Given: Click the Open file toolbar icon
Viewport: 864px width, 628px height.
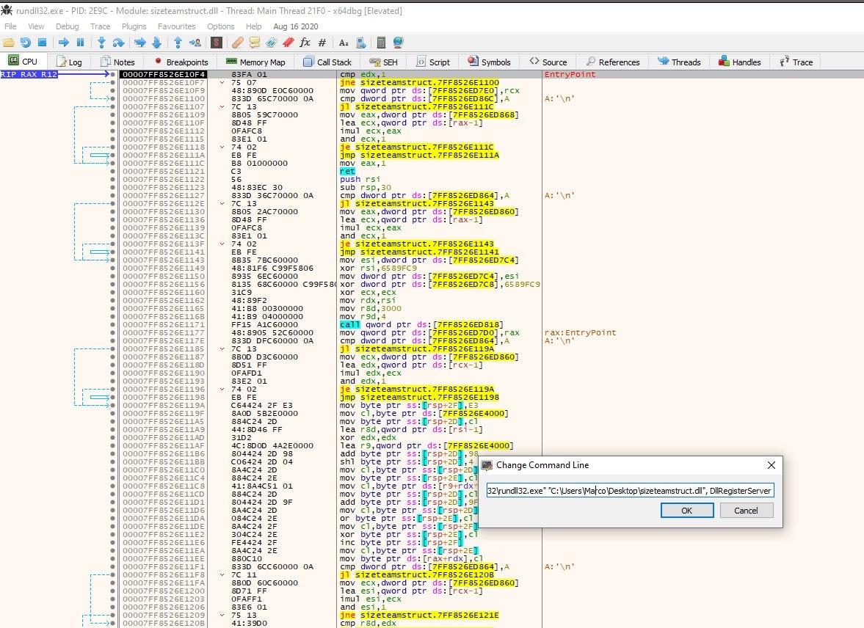Looking at the screenshot, I should 10,43.
